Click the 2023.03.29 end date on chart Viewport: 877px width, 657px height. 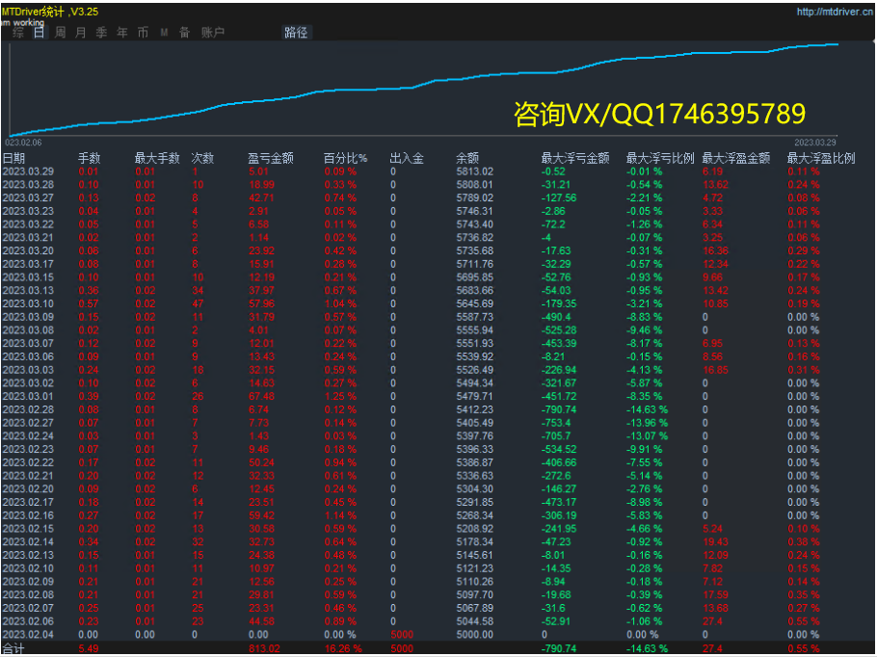(x=814, y=141)
